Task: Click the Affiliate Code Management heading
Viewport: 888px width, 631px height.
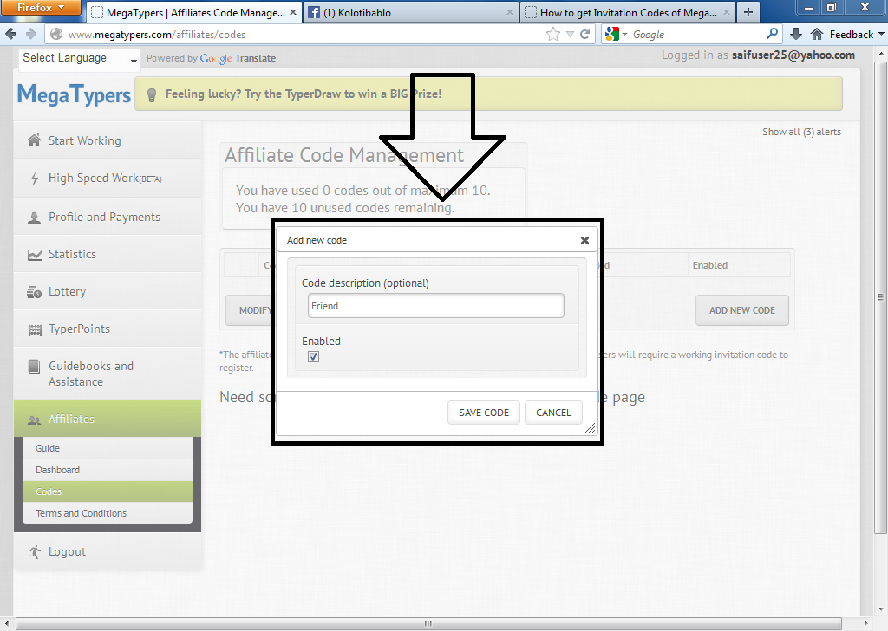Action: (344, 155)
